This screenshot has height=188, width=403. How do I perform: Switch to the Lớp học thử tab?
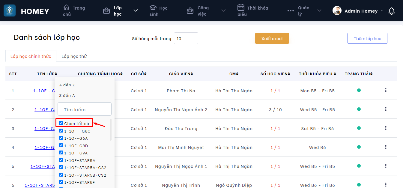(74, 56)
